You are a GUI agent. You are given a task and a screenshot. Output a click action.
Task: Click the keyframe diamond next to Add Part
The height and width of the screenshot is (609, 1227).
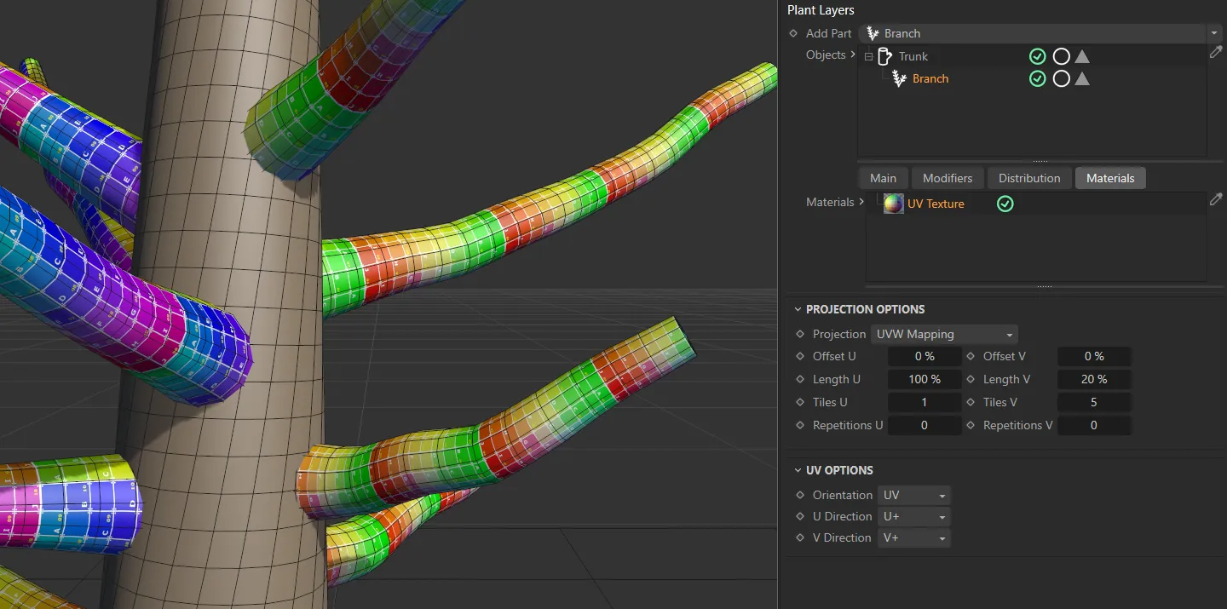[793, 33]
